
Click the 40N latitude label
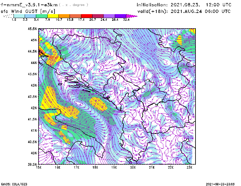click(34, 153)
